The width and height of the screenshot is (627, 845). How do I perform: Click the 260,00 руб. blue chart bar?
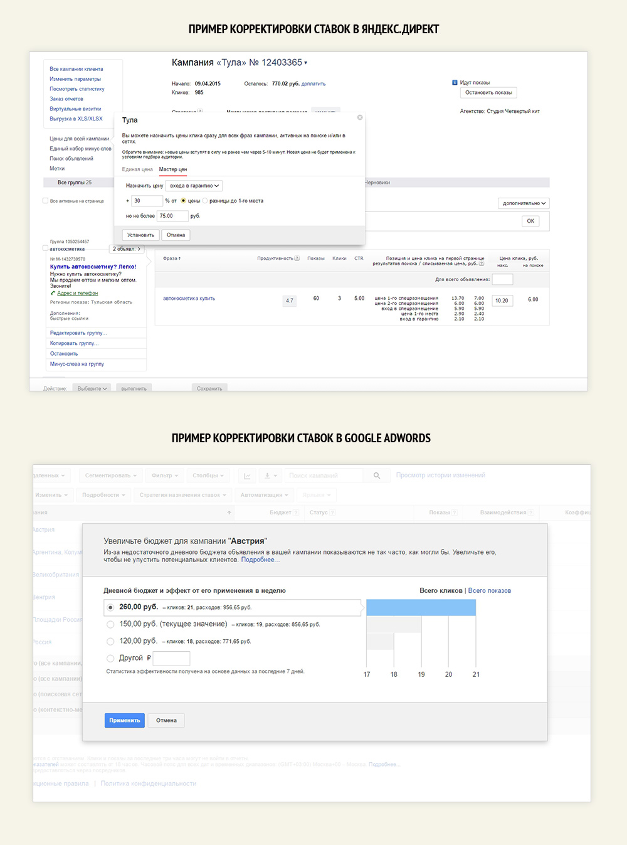pyautogui.click(x=421, y=607)
